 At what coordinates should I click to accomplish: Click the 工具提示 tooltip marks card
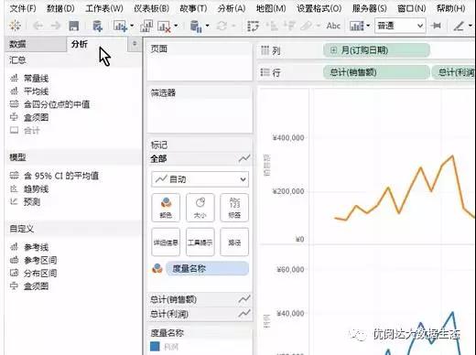click(x=200, y=242)
